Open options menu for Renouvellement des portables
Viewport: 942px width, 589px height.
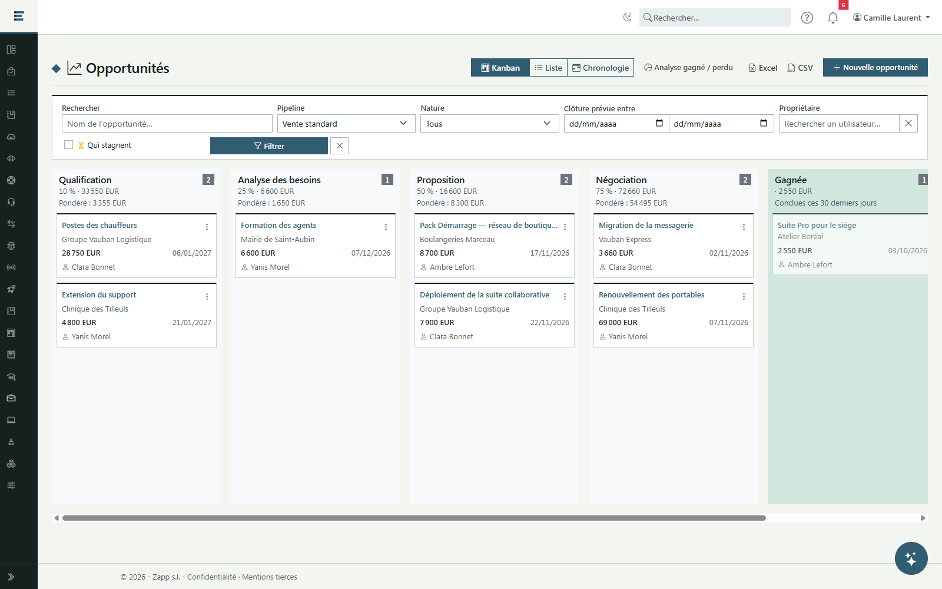(744, 296)
